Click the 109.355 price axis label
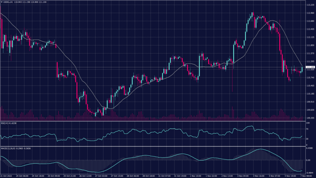The width and height of the screenshot is (316, 178). click(x=310, y=118)
